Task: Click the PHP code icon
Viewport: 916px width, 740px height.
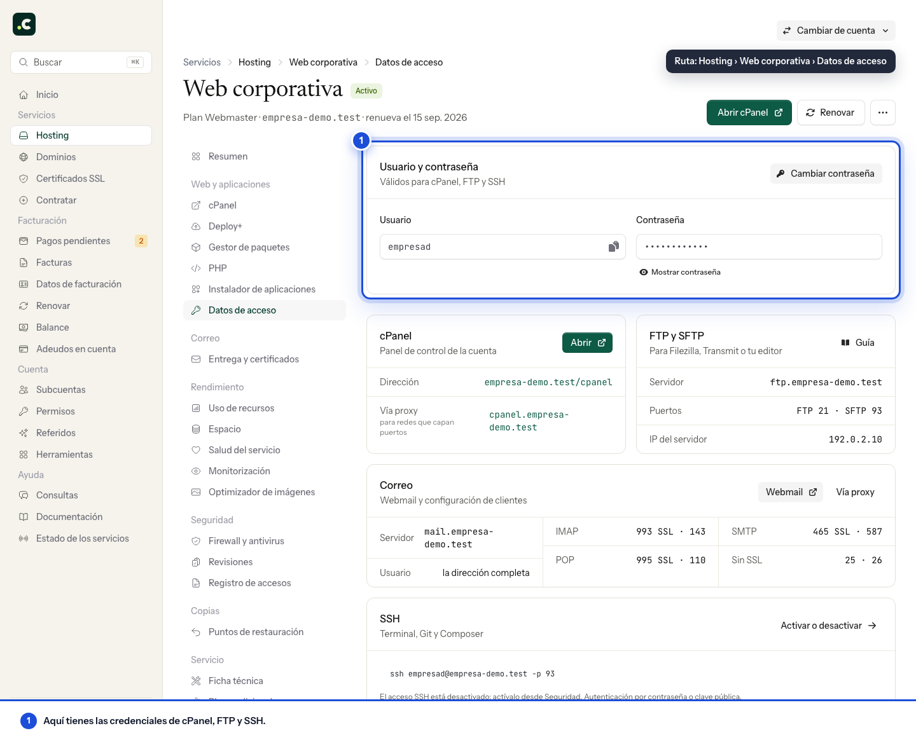Action: click(x=196, y=268)
